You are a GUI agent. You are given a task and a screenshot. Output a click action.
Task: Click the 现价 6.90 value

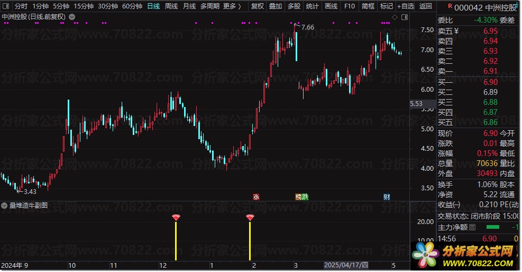click(490, 133)
